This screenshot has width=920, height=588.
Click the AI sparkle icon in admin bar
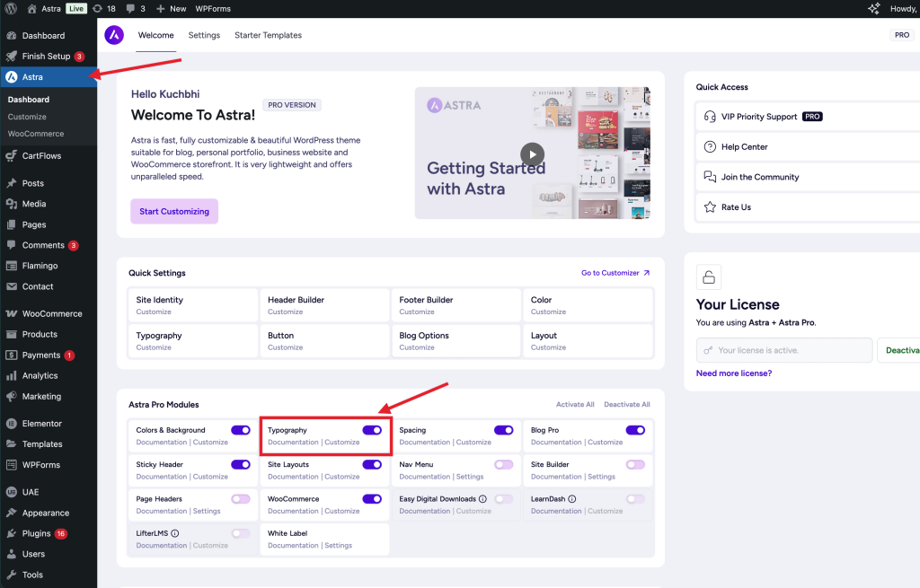pos(873,8)
